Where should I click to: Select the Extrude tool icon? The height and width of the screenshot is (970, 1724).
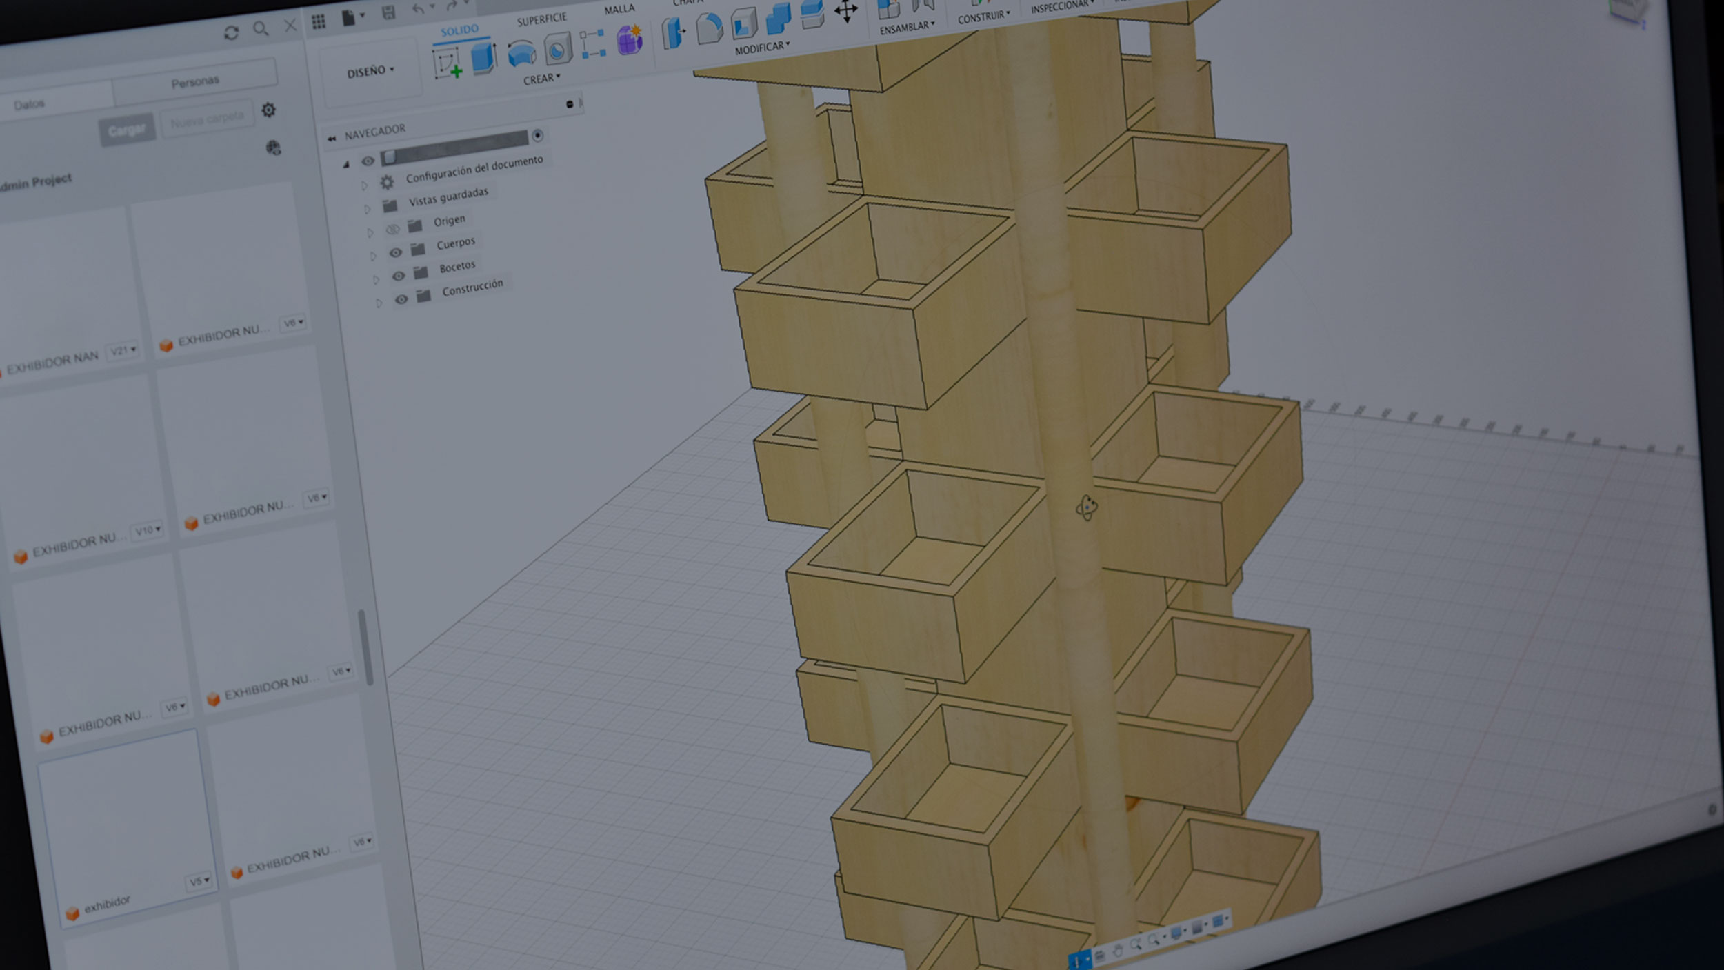coord(484,57)
